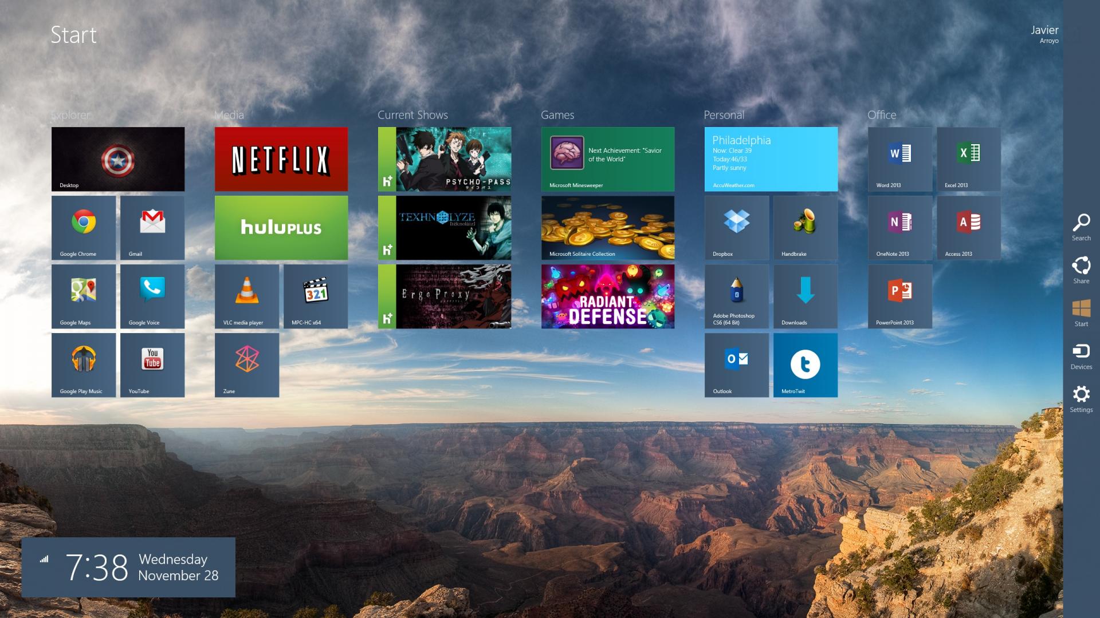Click the Javier Arroyo user account
The image size is (1100, 618).
pyautogui.click(x=1044, y=34)
